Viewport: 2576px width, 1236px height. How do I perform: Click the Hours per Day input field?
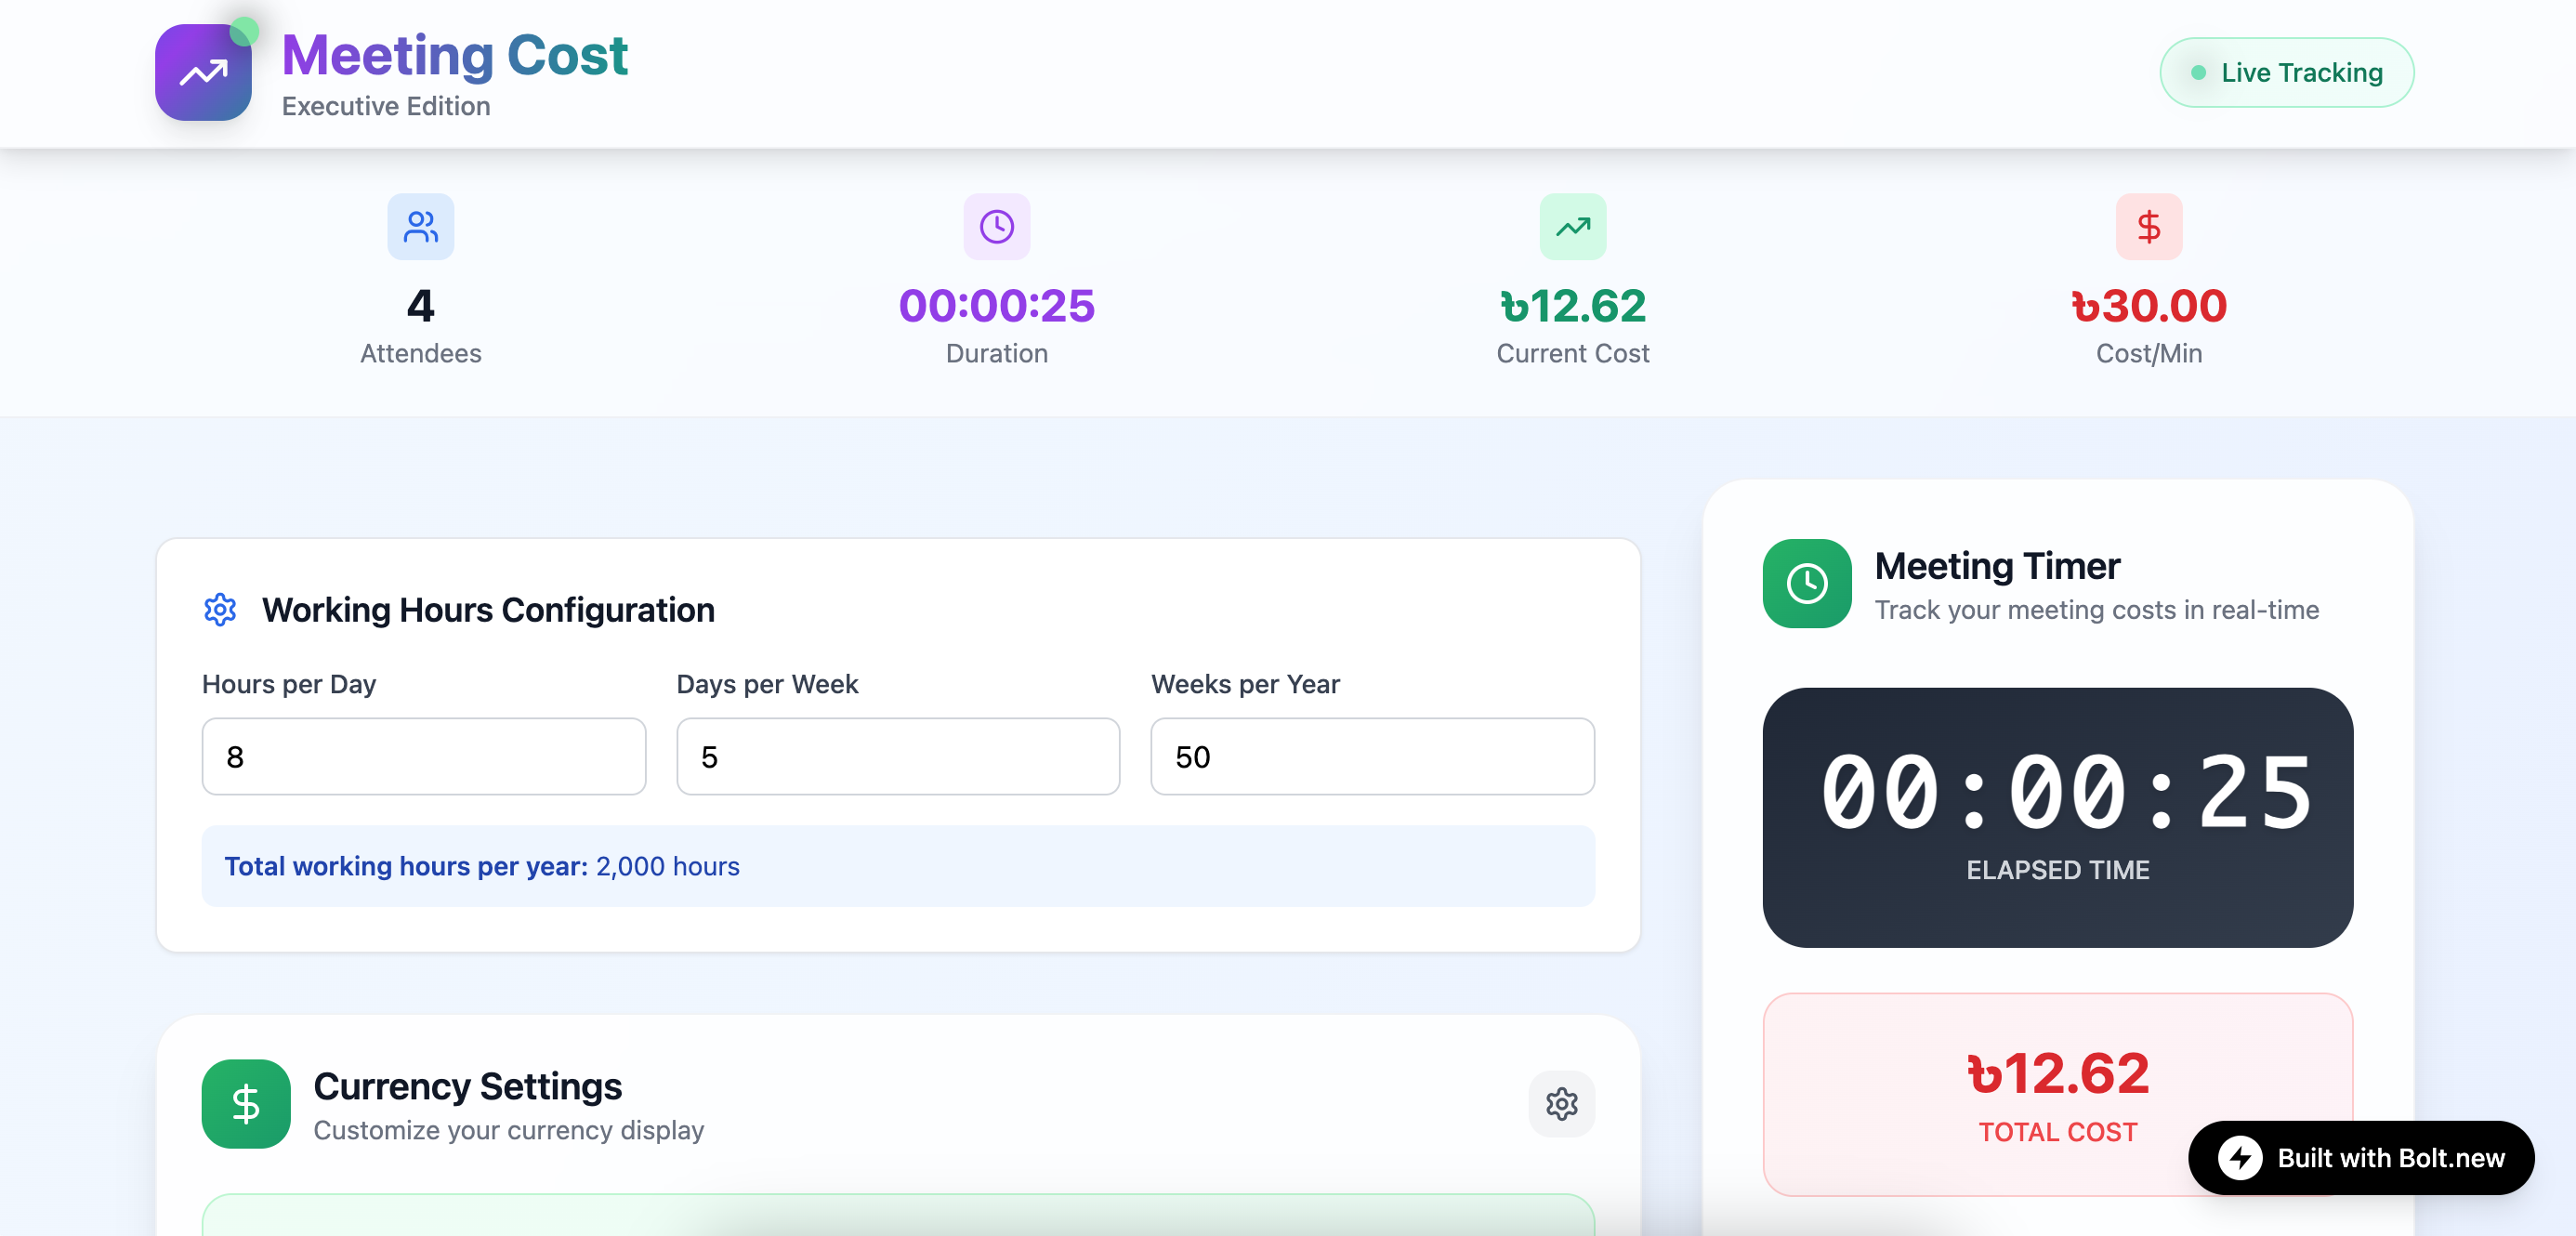point(423,757)
